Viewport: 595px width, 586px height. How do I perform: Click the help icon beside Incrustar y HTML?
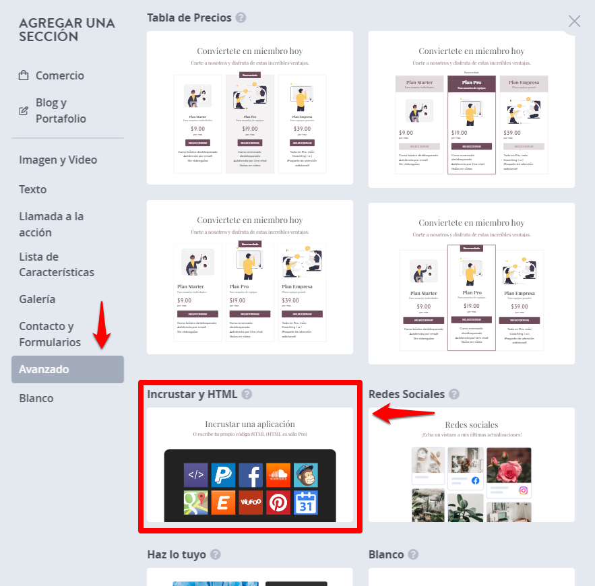(x=247, y=394)
